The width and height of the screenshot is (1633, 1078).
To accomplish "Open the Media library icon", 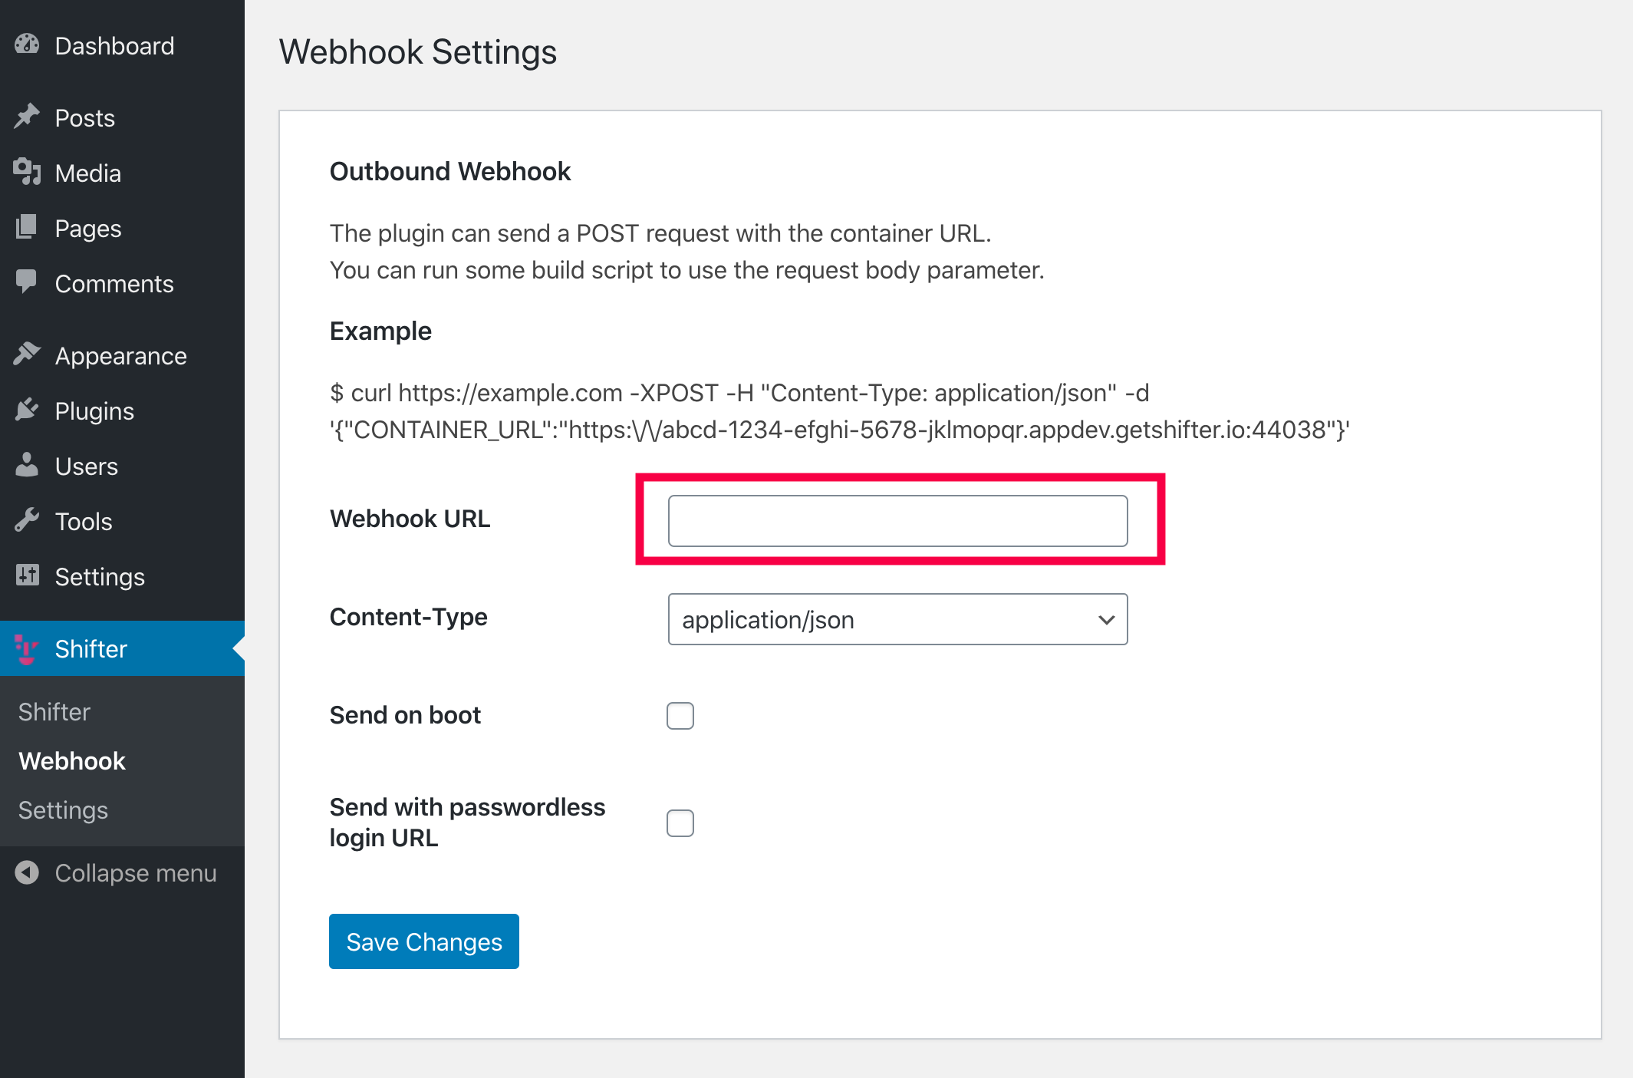I will pyautogui.click(x=27, y=172).
